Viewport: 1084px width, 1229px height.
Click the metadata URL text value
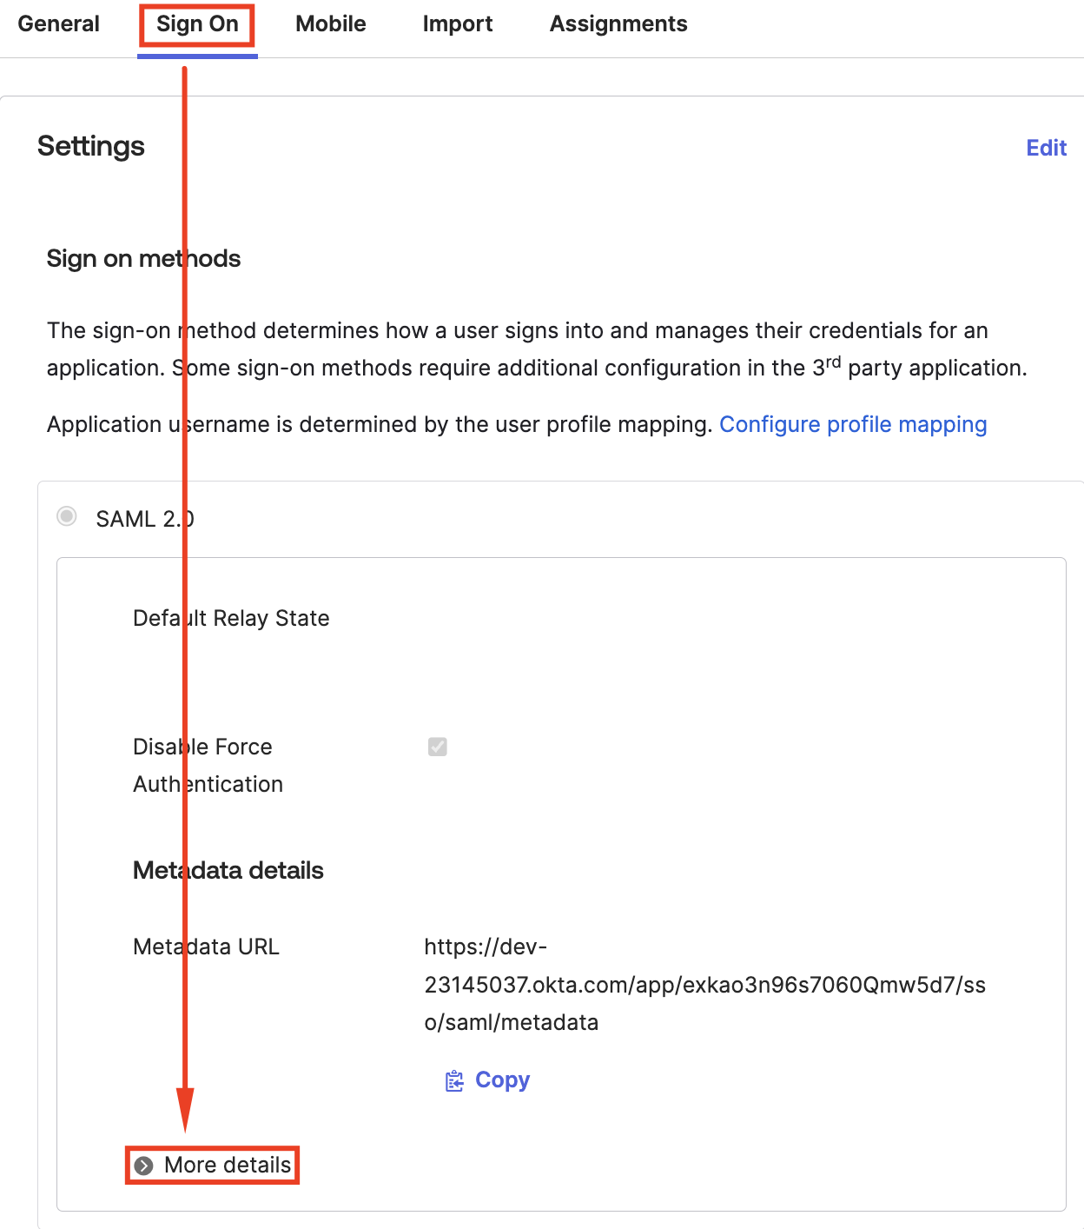[704, 985]
